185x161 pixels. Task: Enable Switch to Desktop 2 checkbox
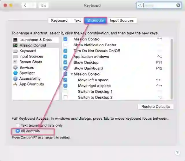tap(65, 97)
